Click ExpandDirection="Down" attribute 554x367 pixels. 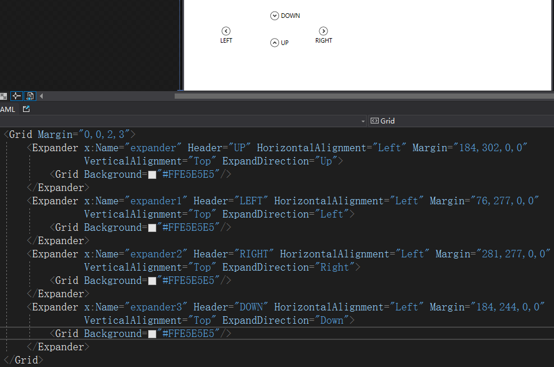click(286, 320)
